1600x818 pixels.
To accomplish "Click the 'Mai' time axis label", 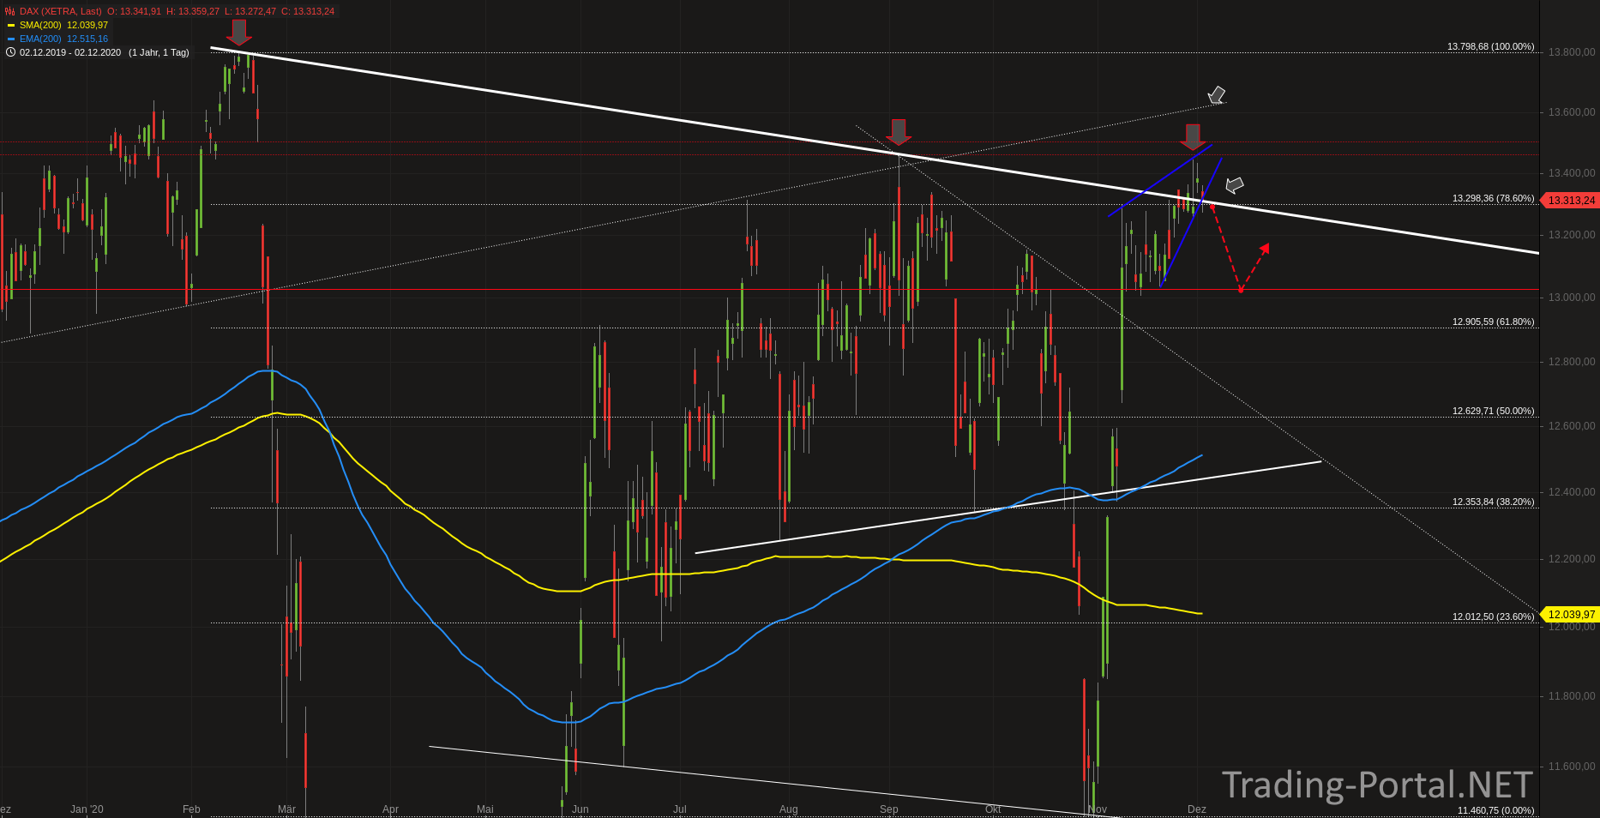I will 485,809.
